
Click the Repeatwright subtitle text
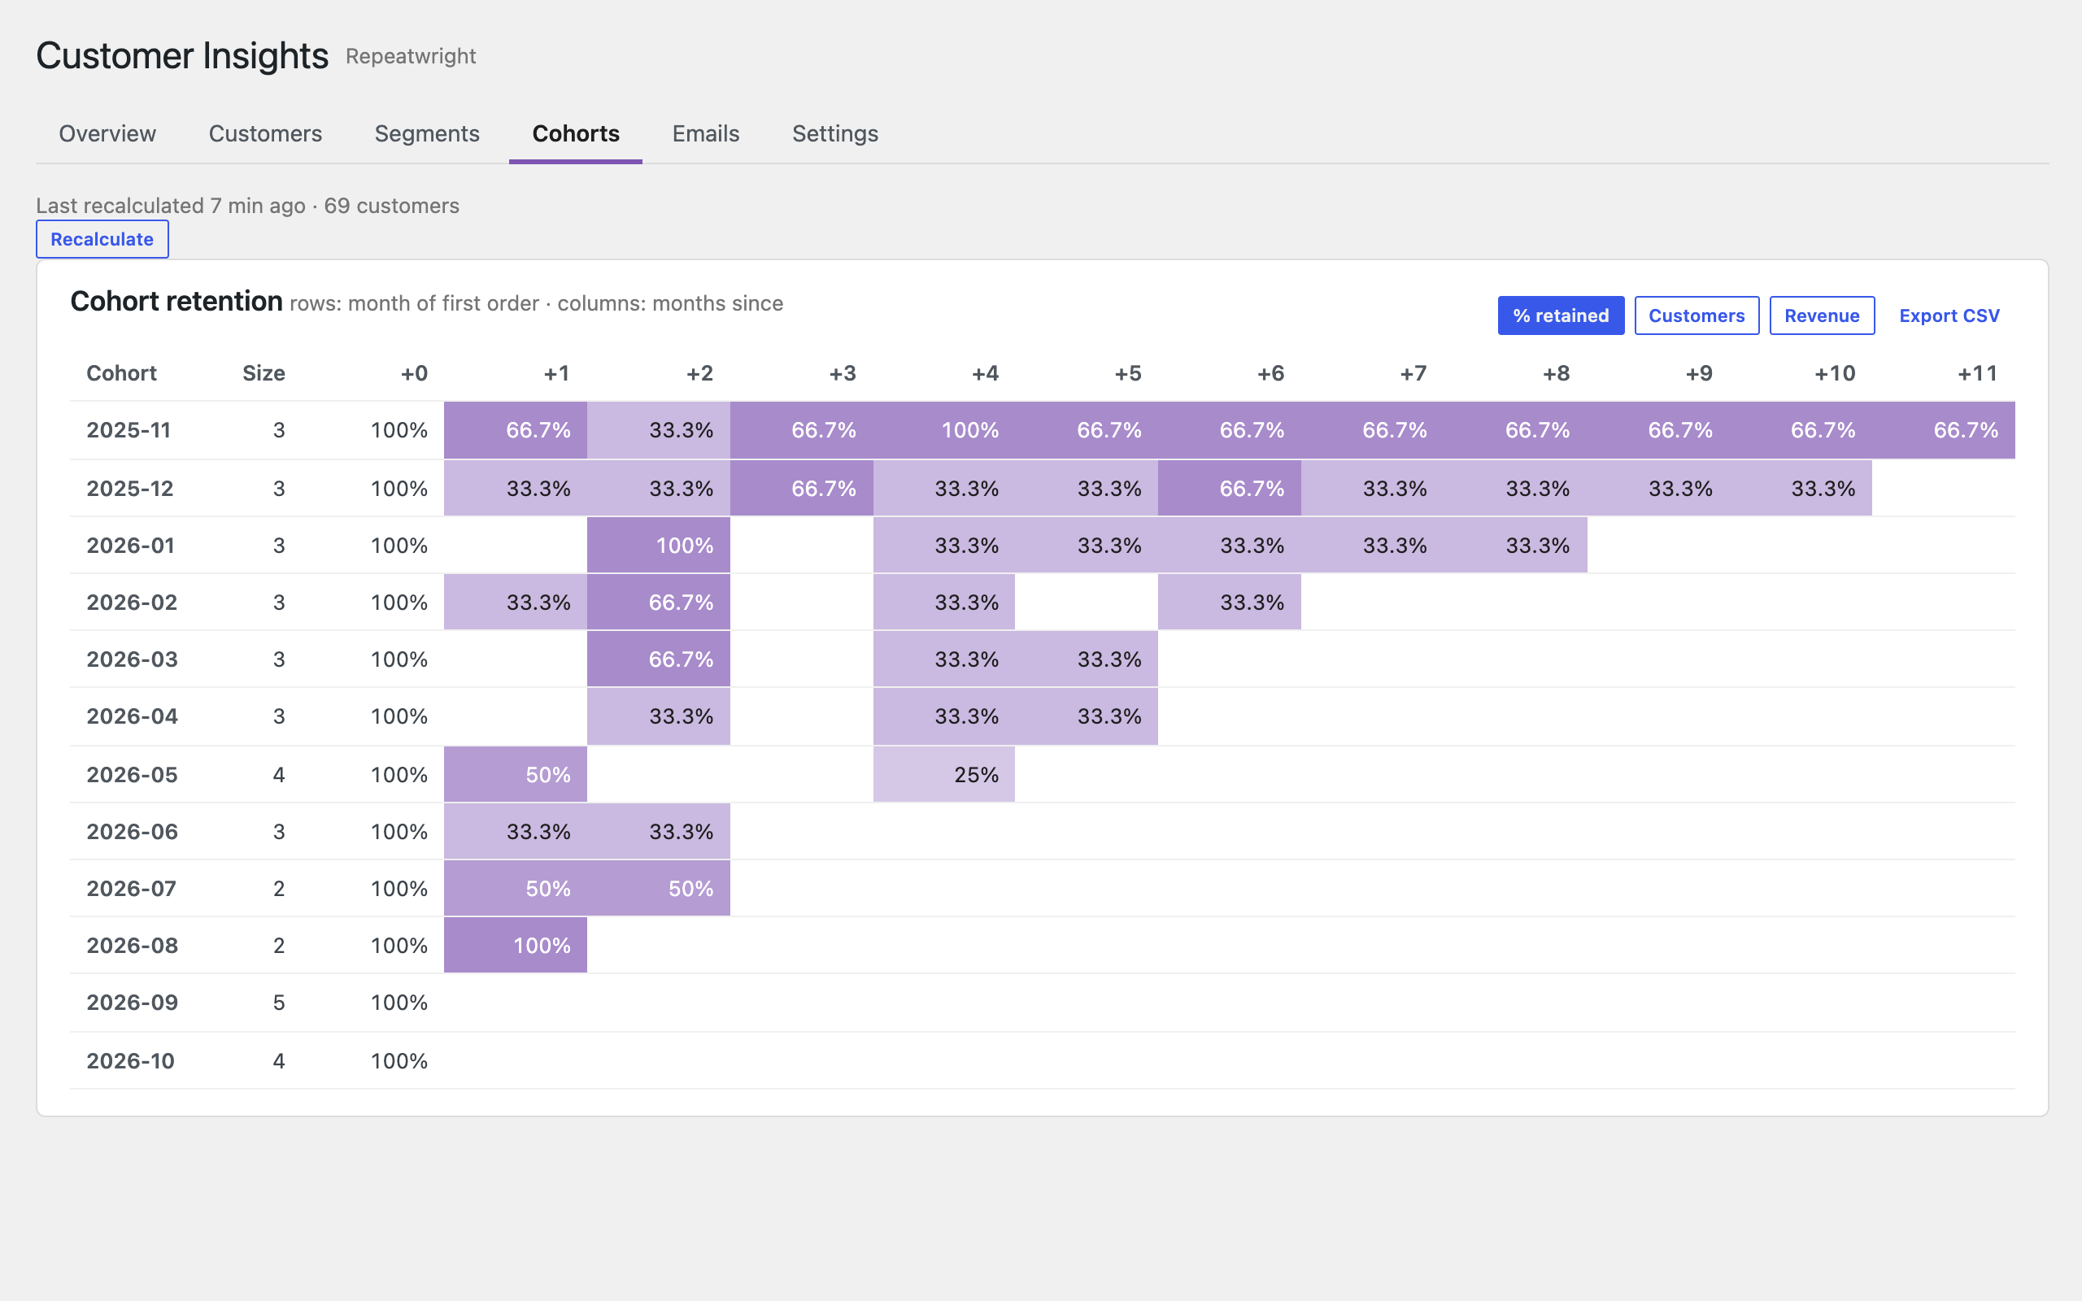click(411, 57)
